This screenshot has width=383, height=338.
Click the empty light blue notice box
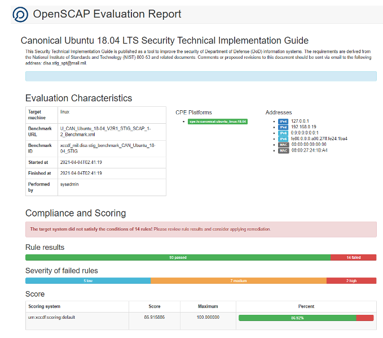201,76
